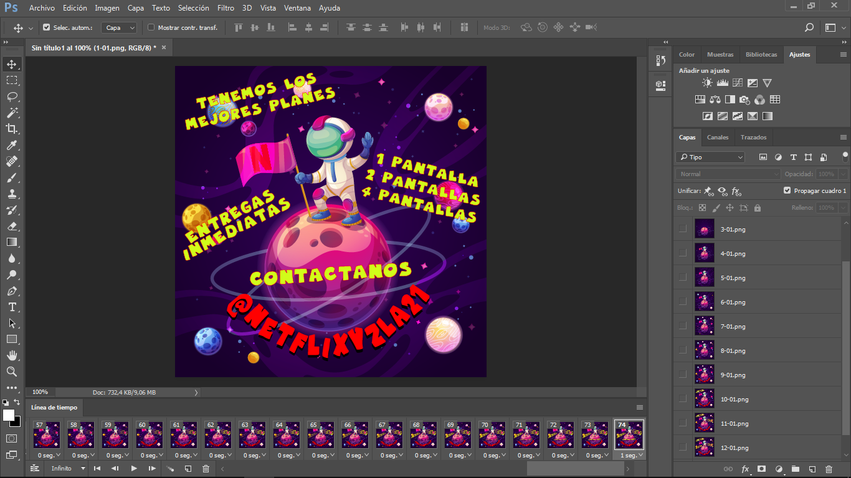Show the 9-01.png layer
Viewport: 851px width, 478px height.
pyautogui.click(x=683, y=375)
